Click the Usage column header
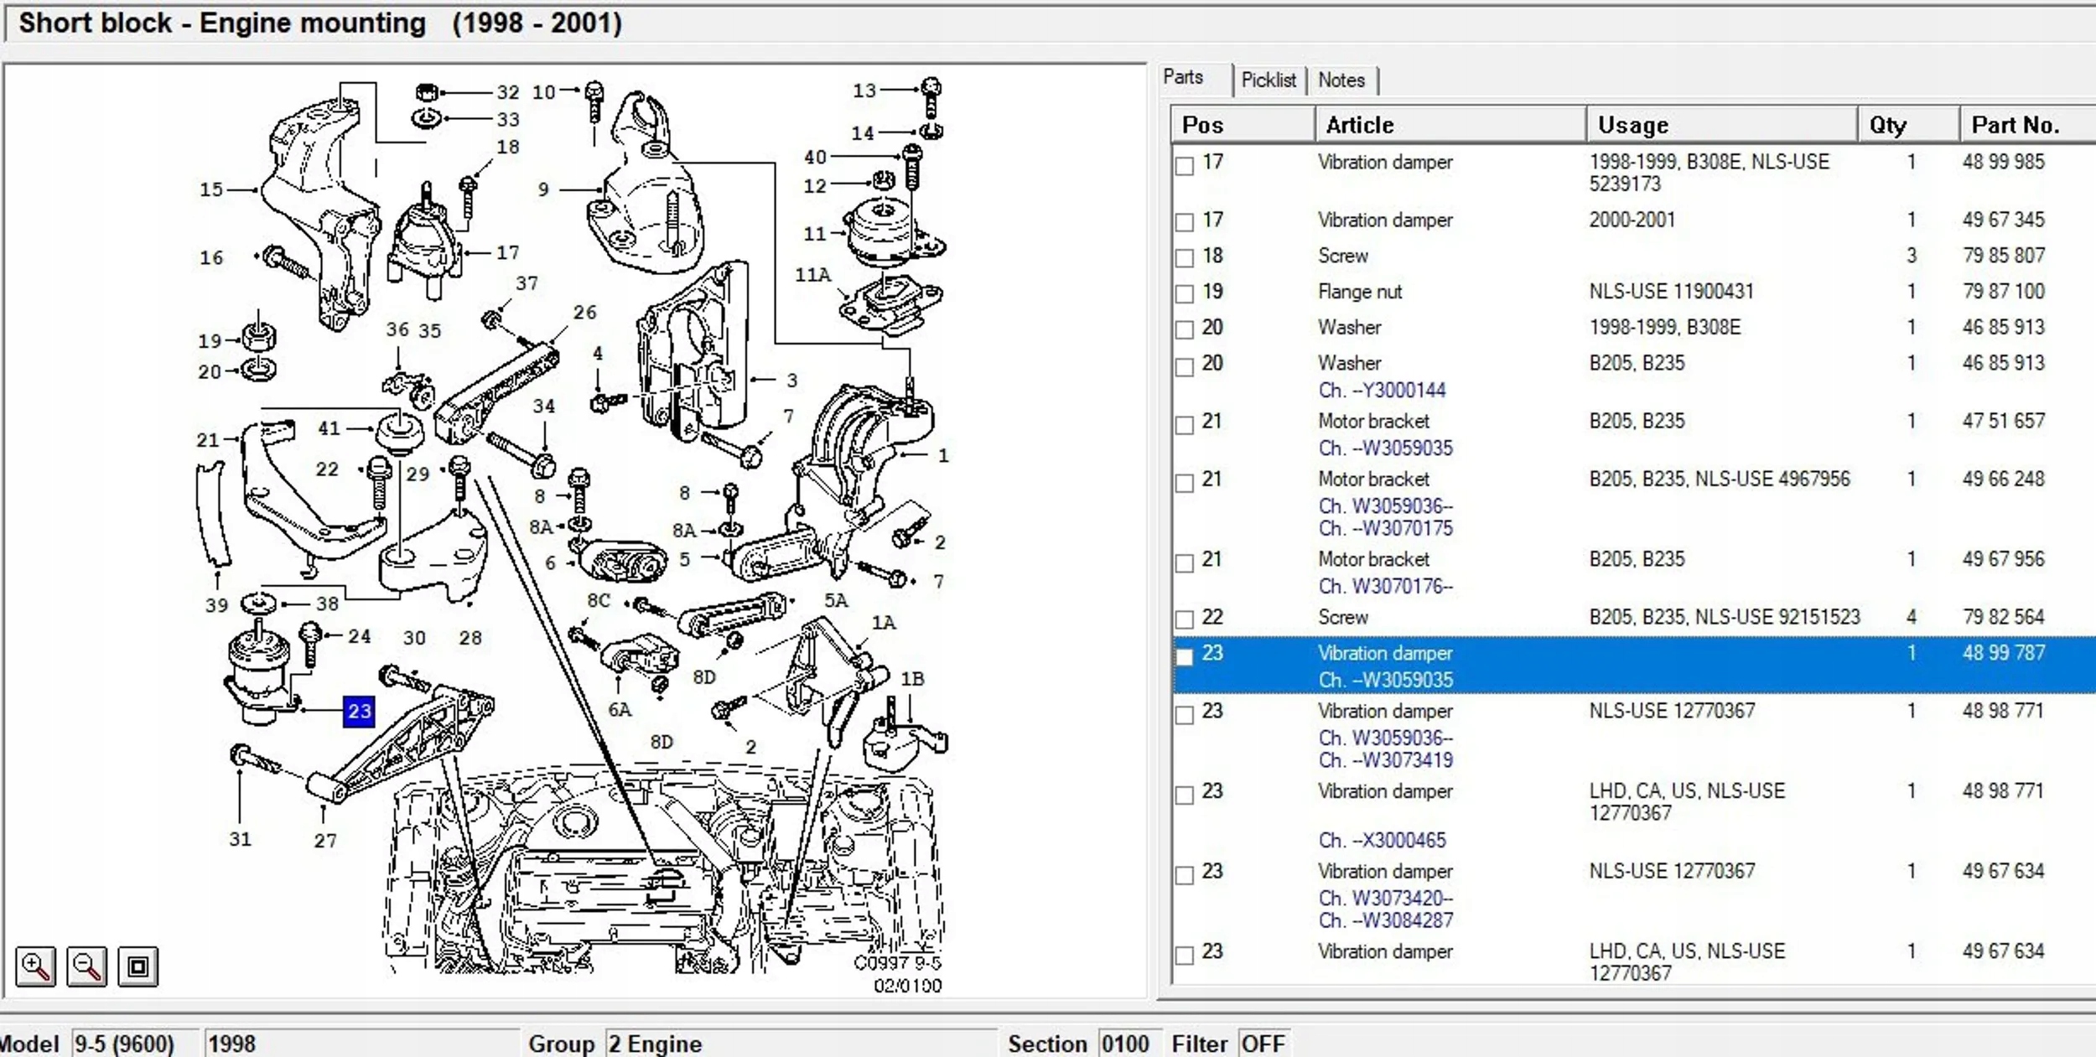This screenshot has height=1057, width=2096. click(1632, 125)
